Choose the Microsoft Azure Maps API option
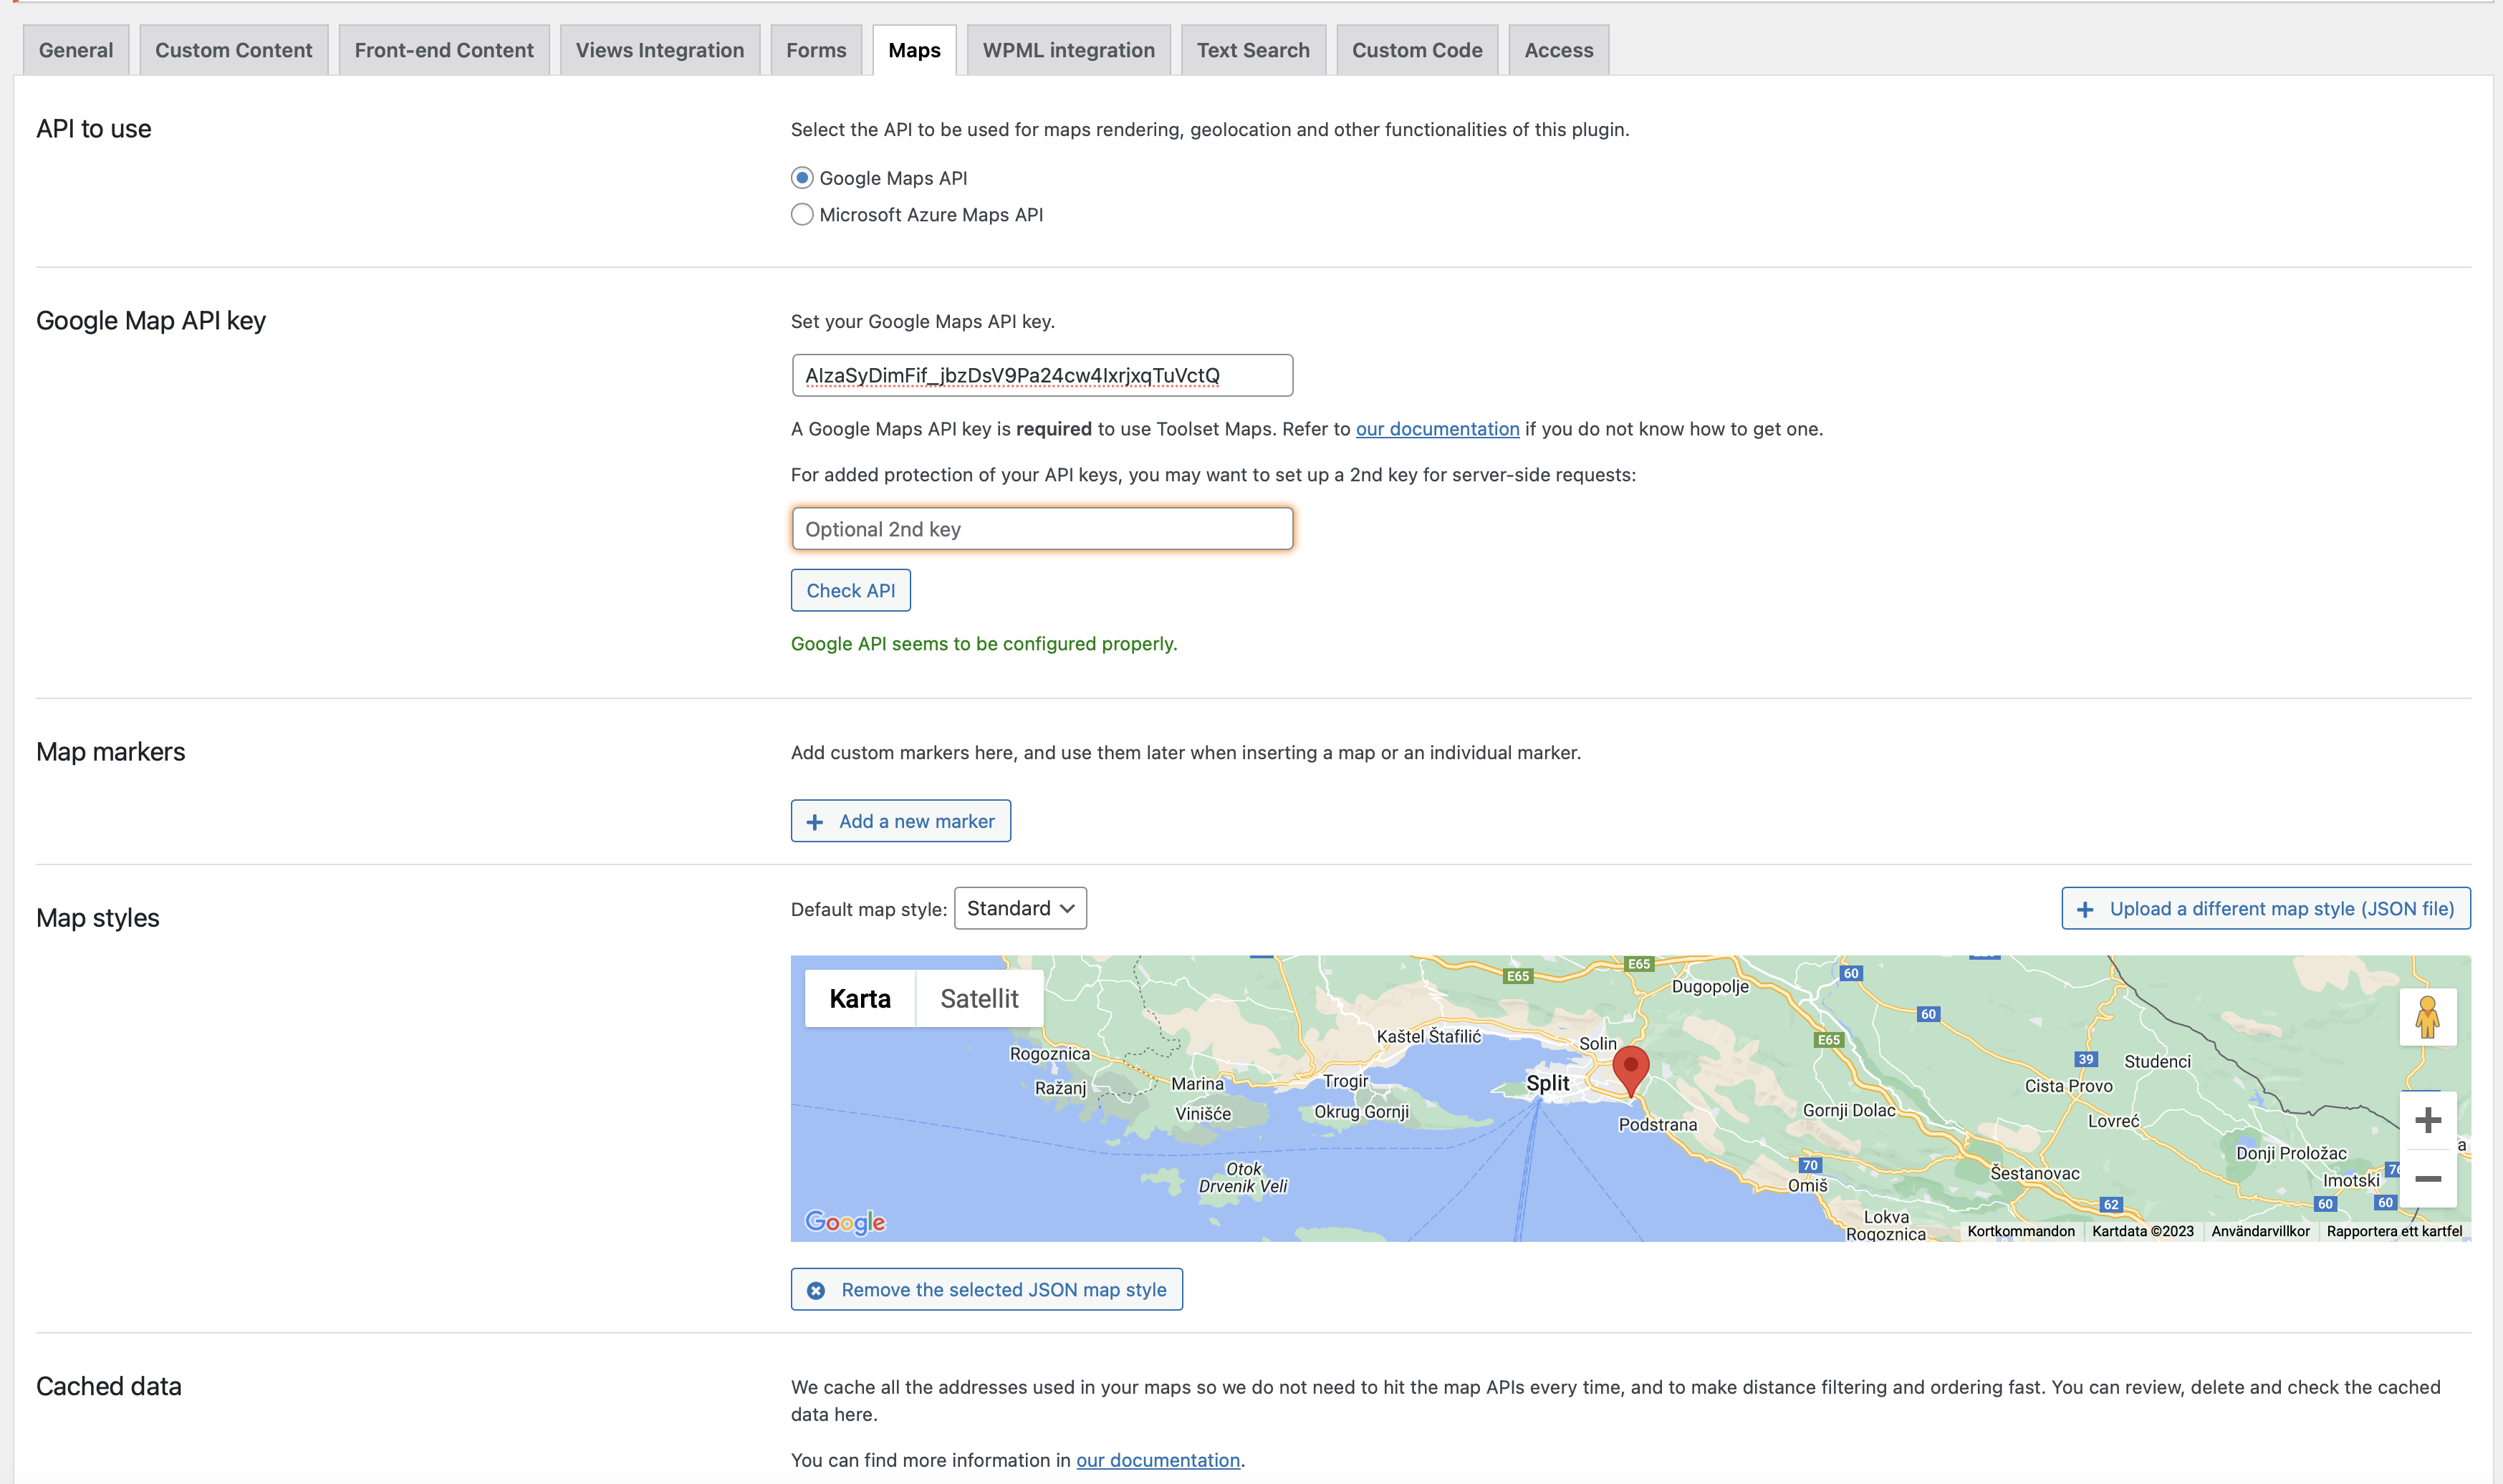Viewport: 2503px width, 1484px height. point(802,215)
